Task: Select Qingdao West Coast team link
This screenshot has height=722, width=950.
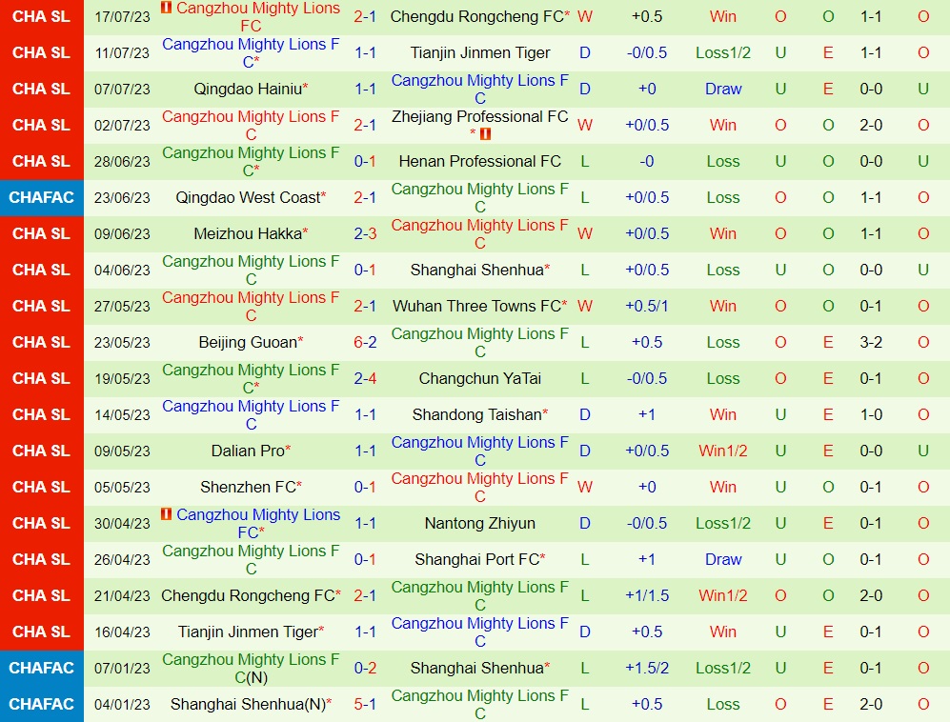Action: tap(248, 197)
